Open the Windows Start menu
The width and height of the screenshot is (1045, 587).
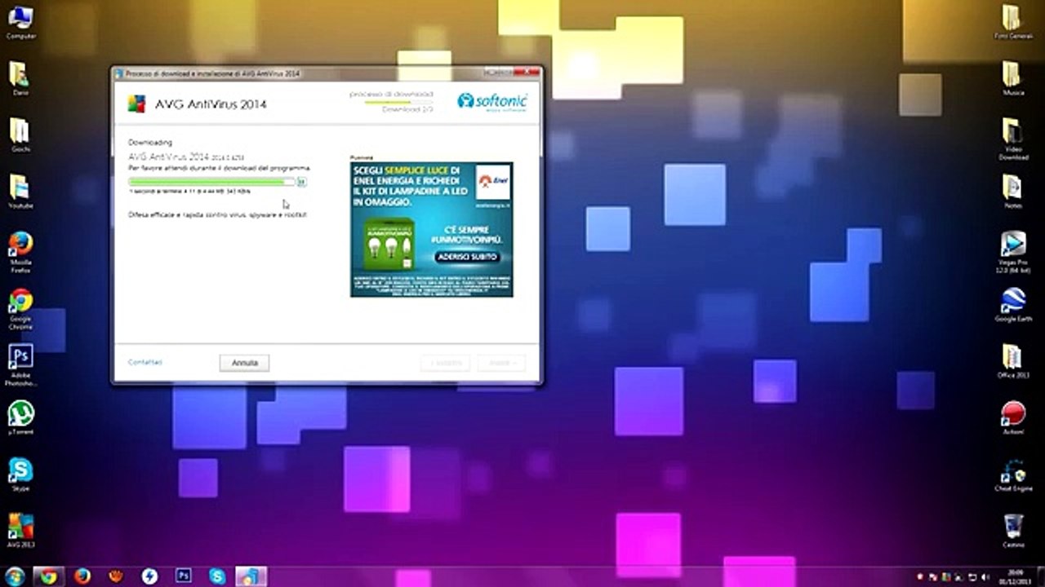click(x=15, y=576)
